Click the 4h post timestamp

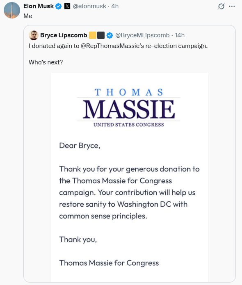pyautogui.click(x=115, y=6)
